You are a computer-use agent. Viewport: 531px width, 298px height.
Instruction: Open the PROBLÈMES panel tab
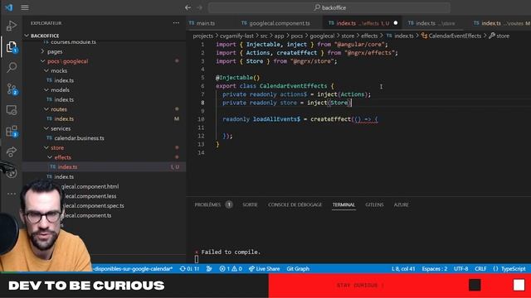pyautogui.click(x=207, y=204)
